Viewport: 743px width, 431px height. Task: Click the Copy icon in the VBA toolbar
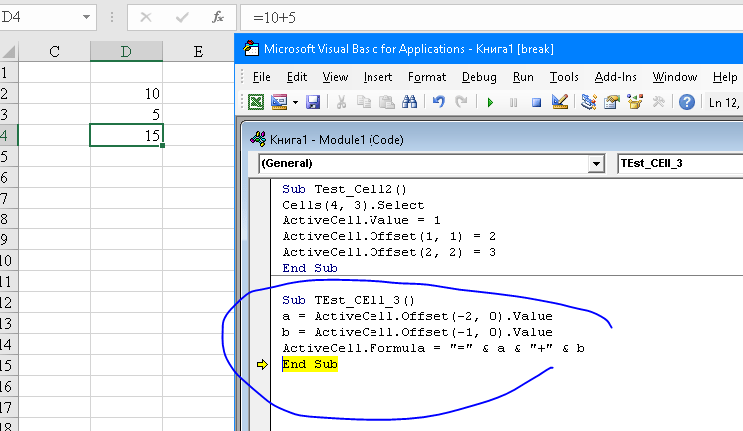click(x=364, y=102)
